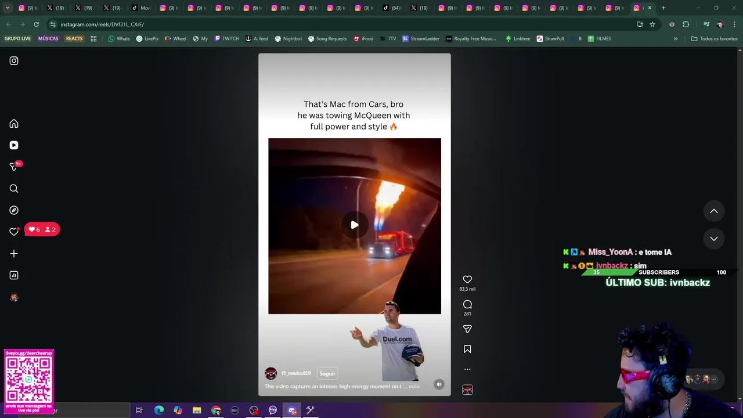
Task: Go back with the browser back arrow
Action: click(x=8, y=24)
